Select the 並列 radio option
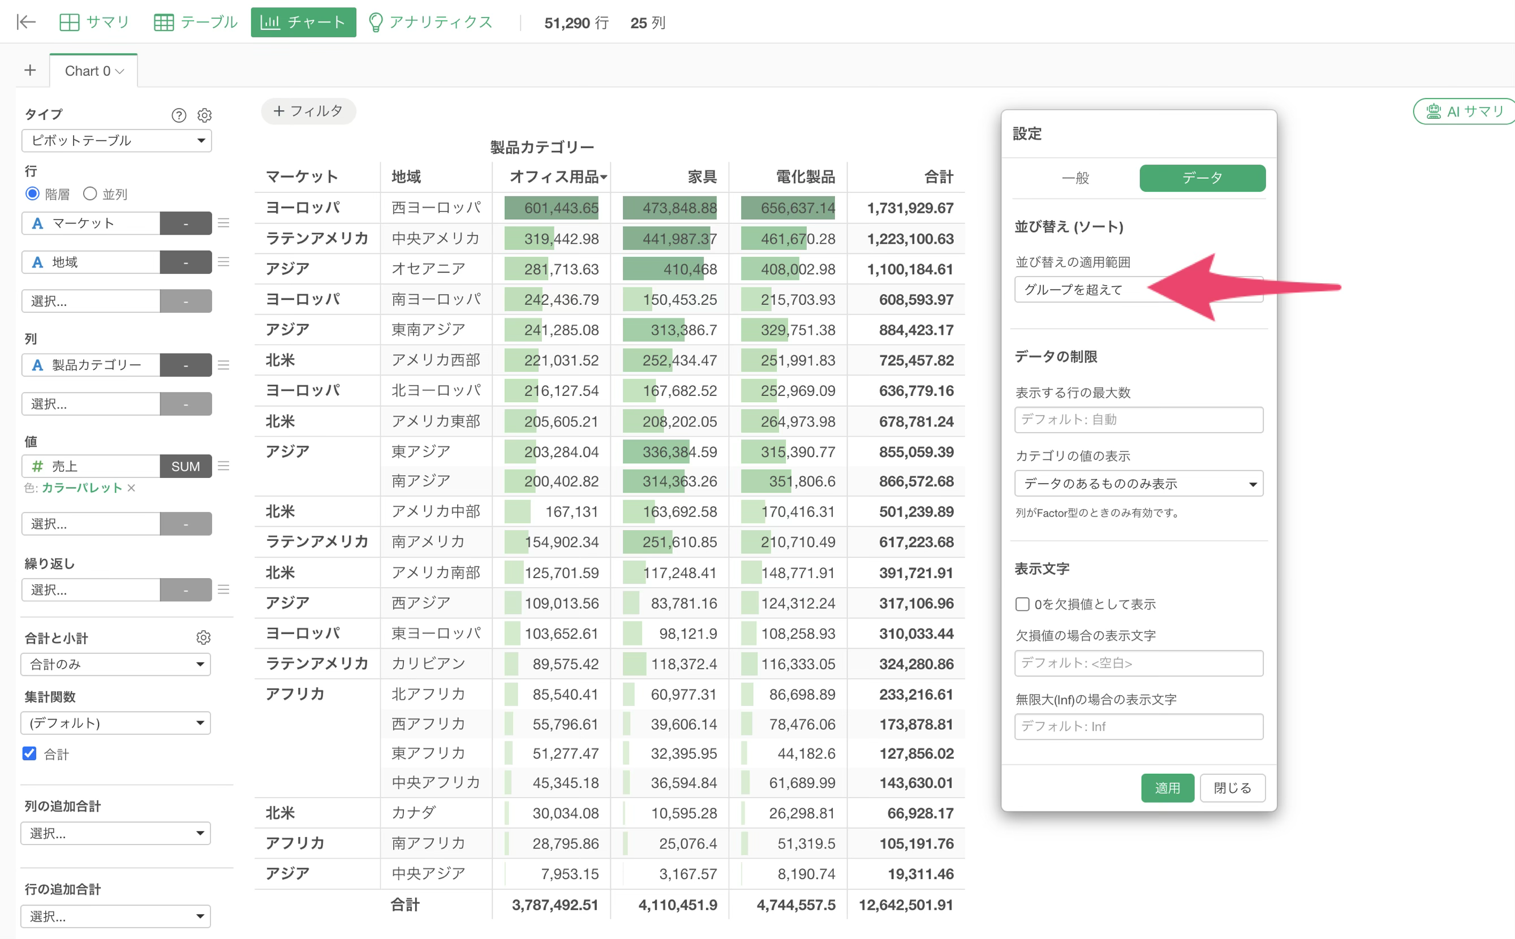Screen dimensions: 1515x939 coord(90,194)
